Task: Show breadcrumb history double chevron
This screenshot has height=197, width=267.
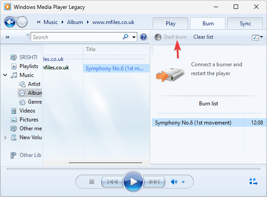Action: tap(39, 22)
